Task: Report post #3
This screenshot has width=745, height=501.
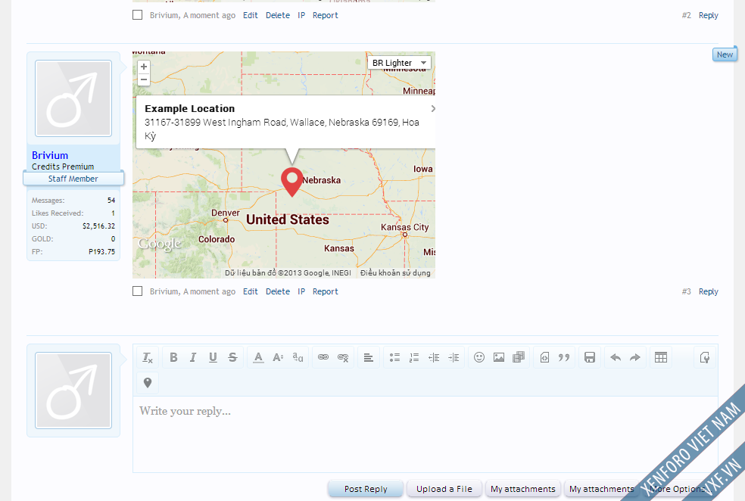Action: tap(325, 291)
